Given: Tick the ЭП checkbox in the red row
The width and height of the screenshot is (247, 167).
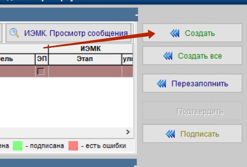Looking at the screenshot, I should click(x=41, y=71).
